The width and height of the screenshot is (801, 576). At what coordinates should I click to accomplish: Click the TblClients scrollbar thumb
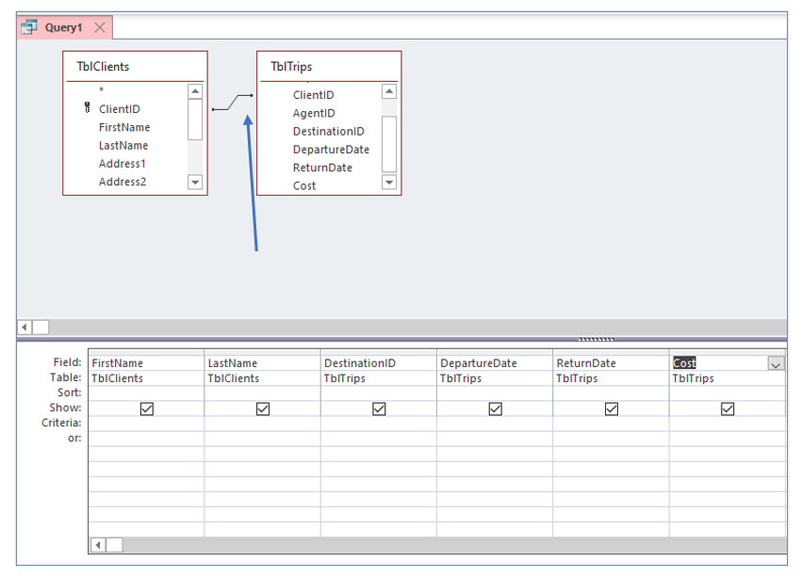[195, 120]
